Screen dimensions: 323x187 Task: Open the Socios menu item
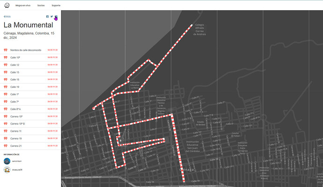[x=41, y=5]
